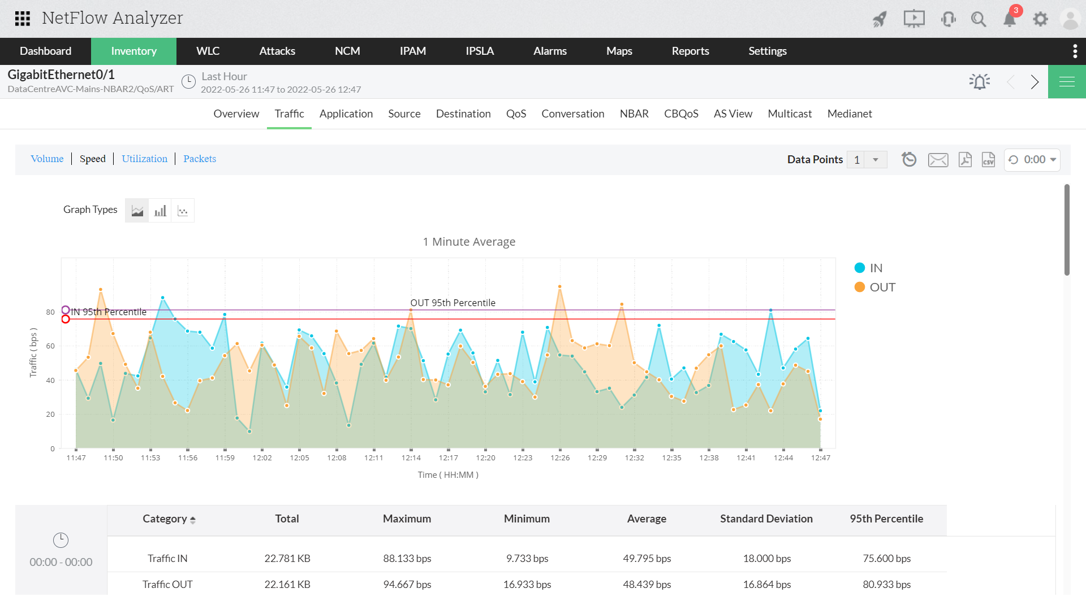Toggle IN 95th Percentile marker circle
Viewport: 1086px width, 610px height.
coord(66,310)
